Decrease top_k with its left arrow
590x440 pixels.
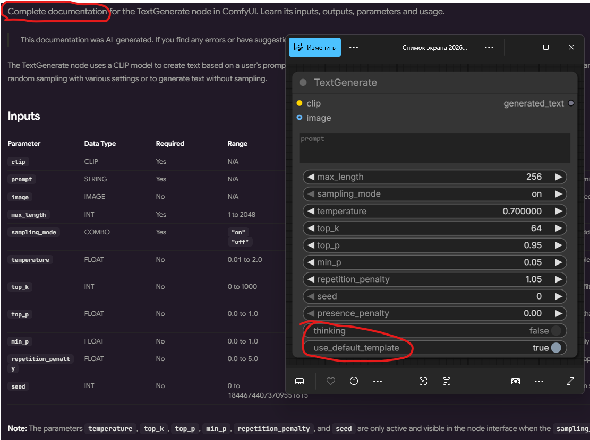click(311, 228)
